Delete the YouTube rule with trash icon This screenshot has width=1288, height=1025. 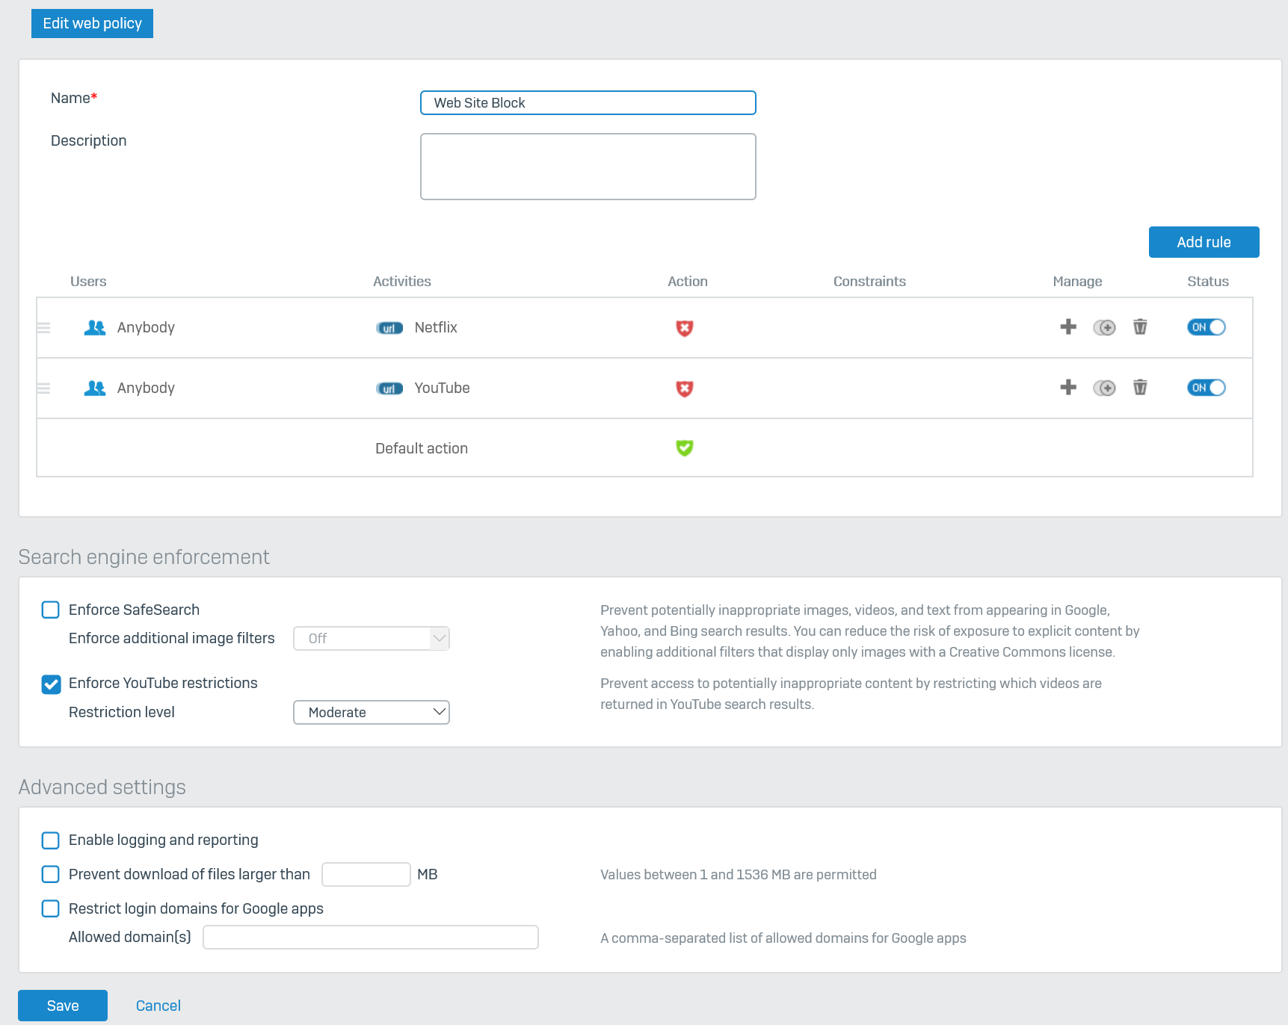point(1140,388)
